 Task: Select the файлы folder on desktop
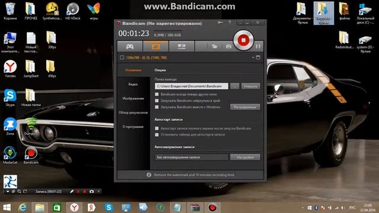coord(345,11)
